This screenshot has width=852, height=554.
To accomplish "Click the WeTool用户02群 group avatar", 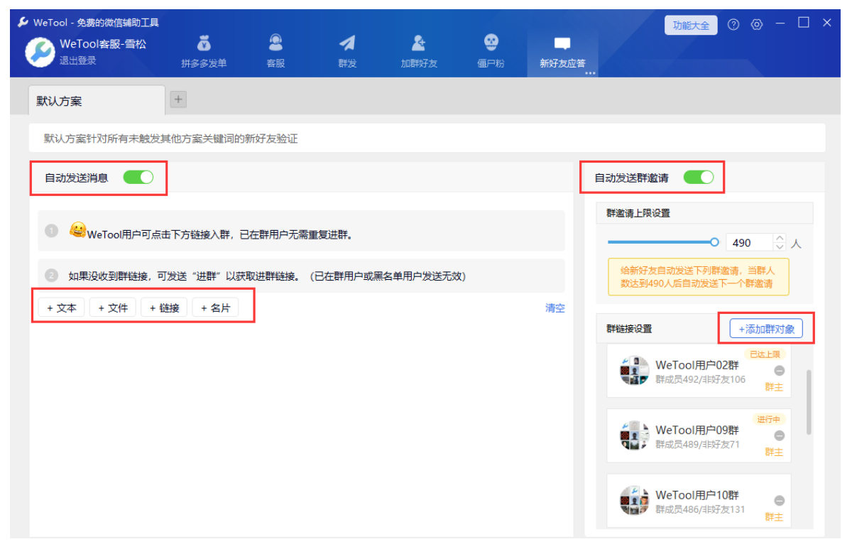I will [x=634, y=371].
